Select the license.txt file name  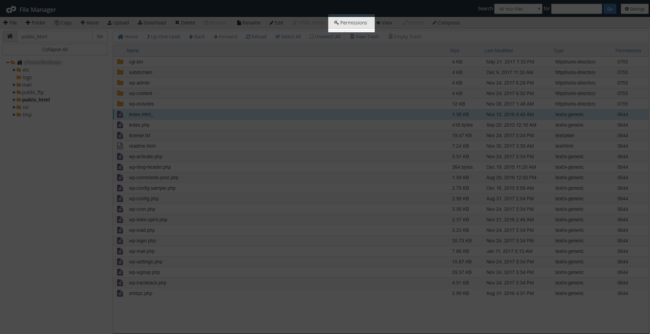tap(140, 135)
